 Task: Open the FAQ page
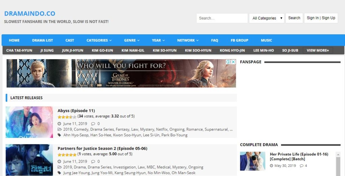[x=215, y=40]
